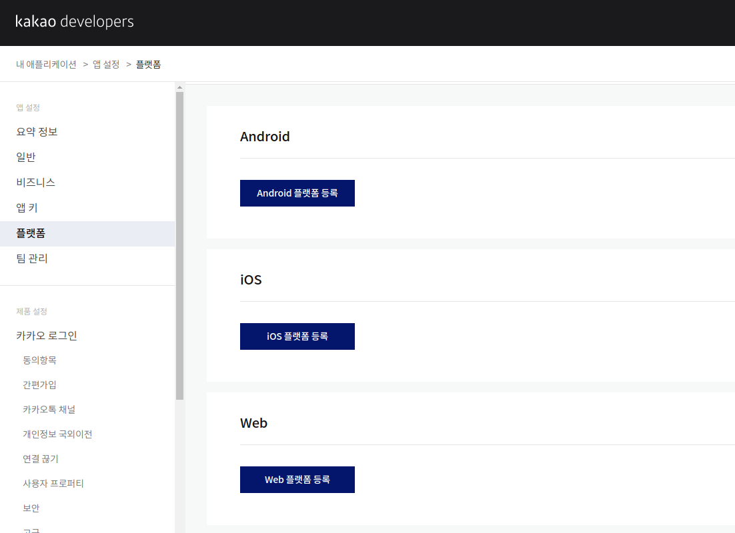Click the kakao developers logo
Image resolution: width=735 pixels, height=533 pixels.
coord(75,21)
